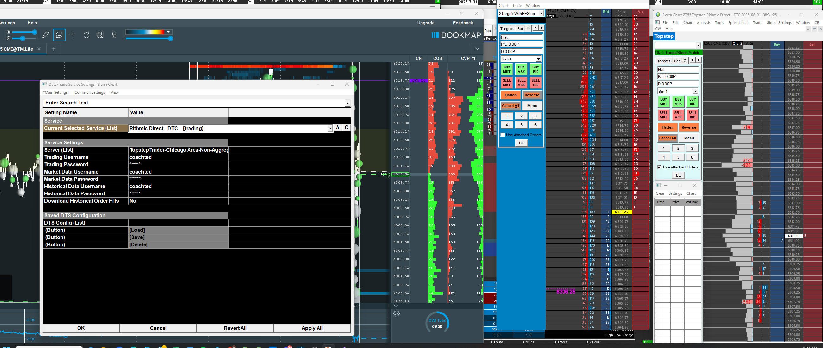Screen dimensions: 823x348
Task: Click the padlock lock icon
Action: (114, 35)
